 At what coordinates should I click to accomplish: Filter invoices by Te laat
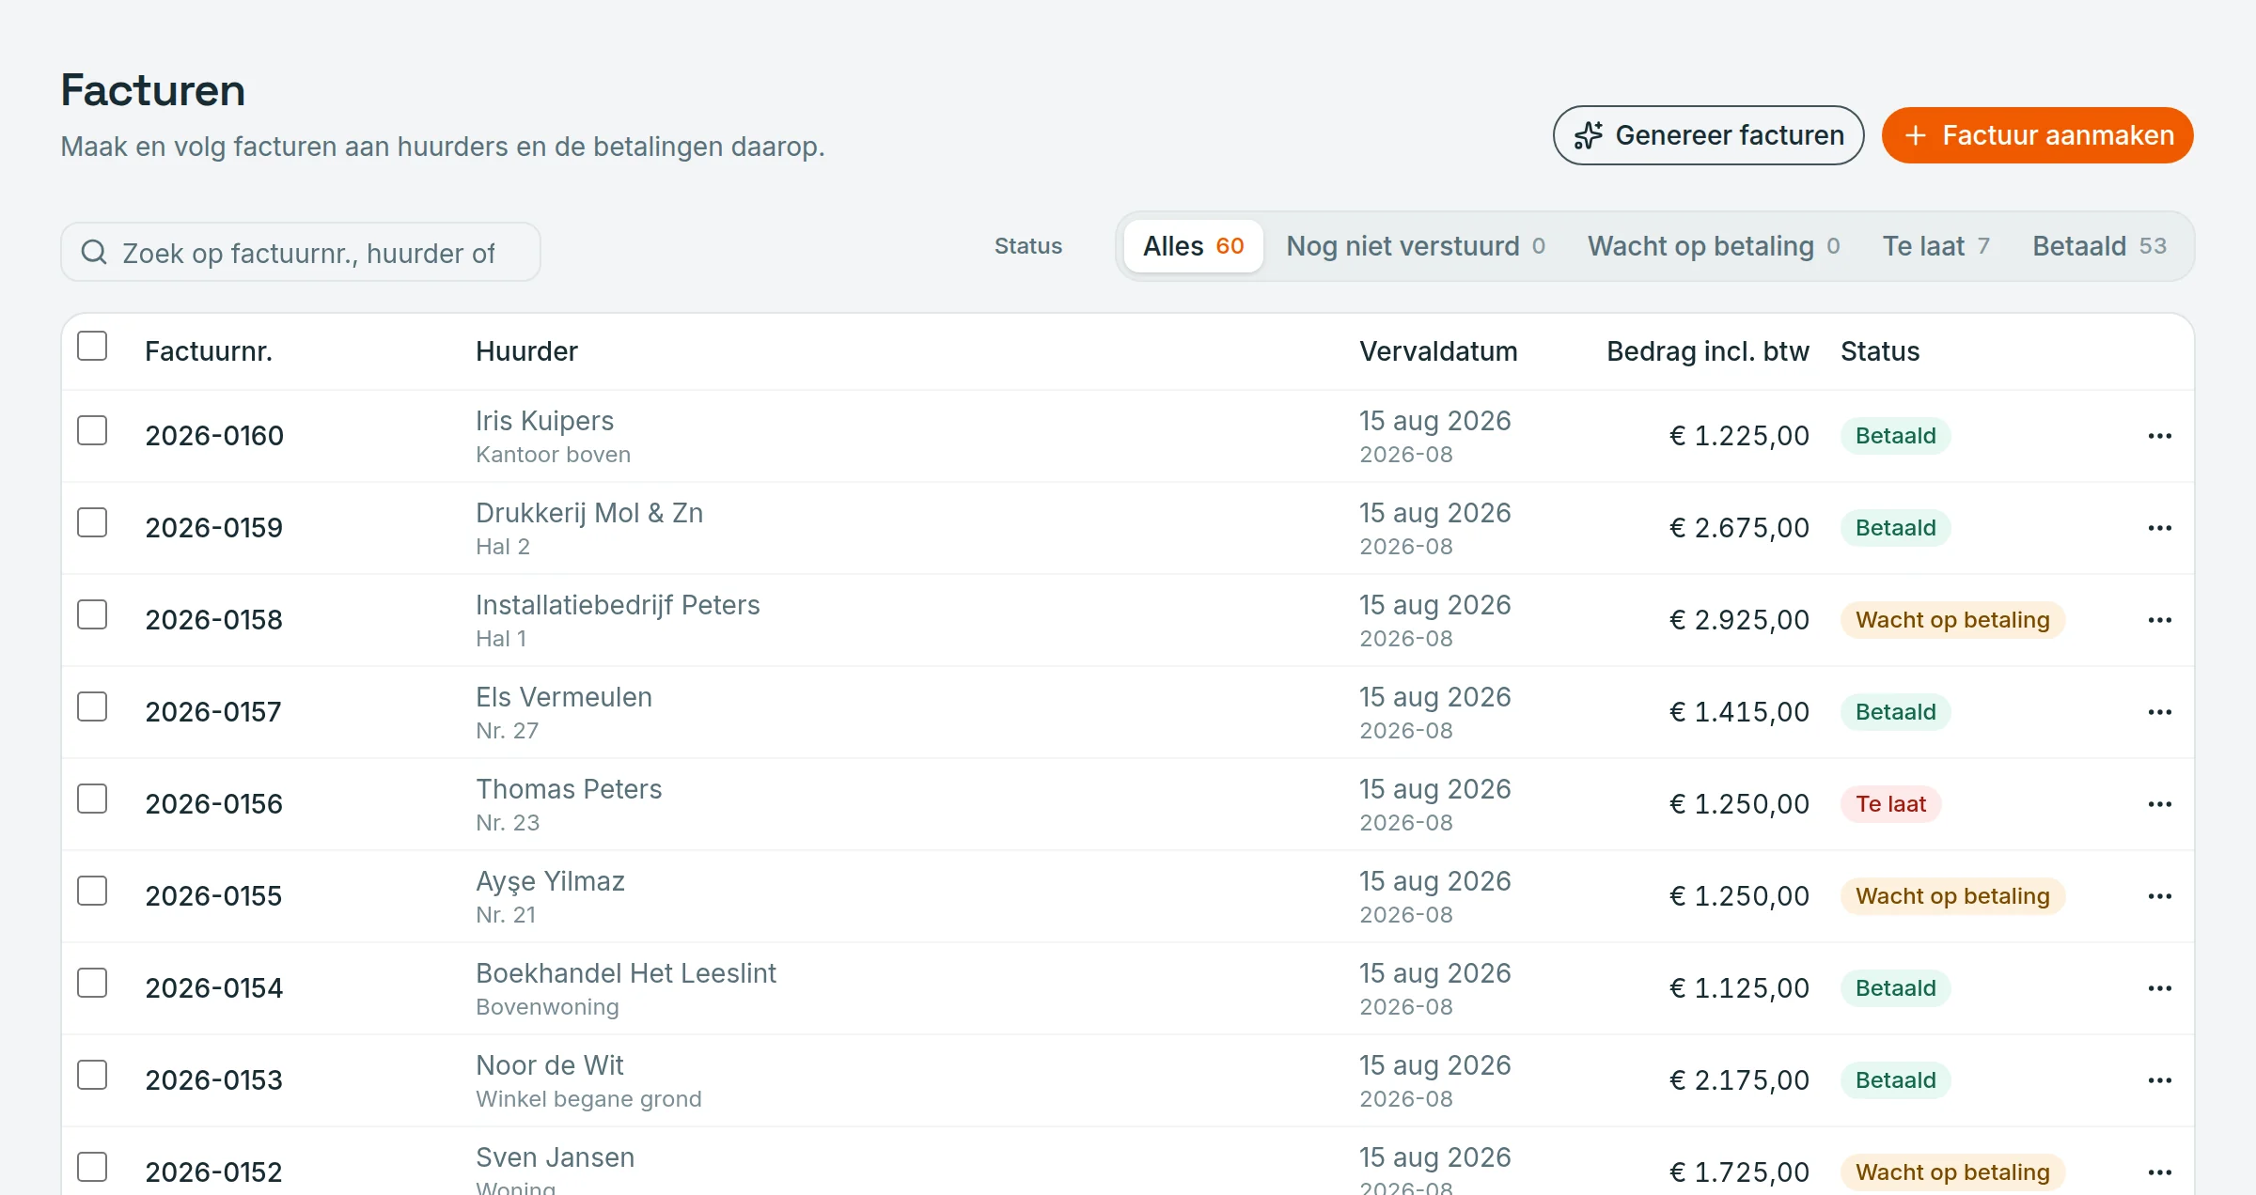(x=1935, y=246)
